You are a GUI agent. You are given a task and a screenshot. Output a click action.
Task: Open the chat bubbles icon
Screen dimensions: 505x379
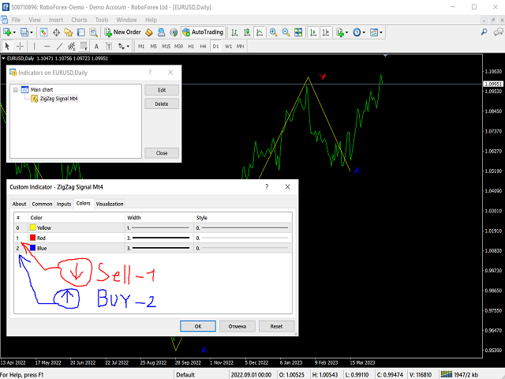pyautogui.click(x=499, y=32)
